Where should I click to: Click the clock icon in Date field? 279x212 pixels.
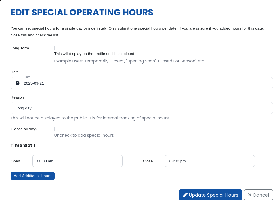[18, 83]
